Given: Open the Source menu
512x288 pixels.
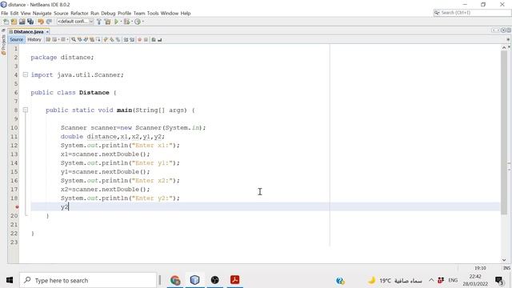Looking at the screenshot, I should [x=61, y=14].
